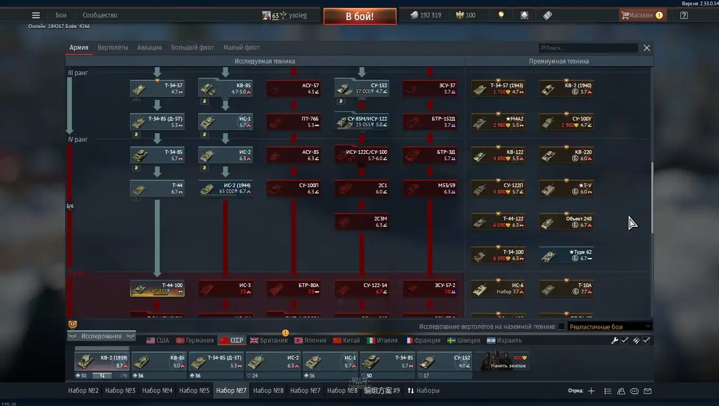This screenshot has height=406, width=719.
Task: Select the premium ★Т-V tank
Action: tap(566, 188)
